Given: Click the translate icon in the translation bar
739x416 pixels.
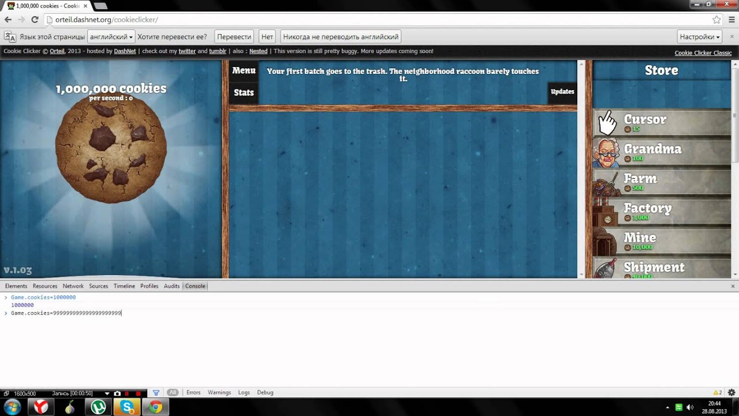Looking at the screenshot, I should tap(10, 36).
